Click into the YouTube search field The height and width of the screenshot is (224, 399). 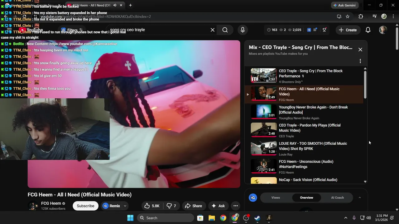[x=159, y=30]
